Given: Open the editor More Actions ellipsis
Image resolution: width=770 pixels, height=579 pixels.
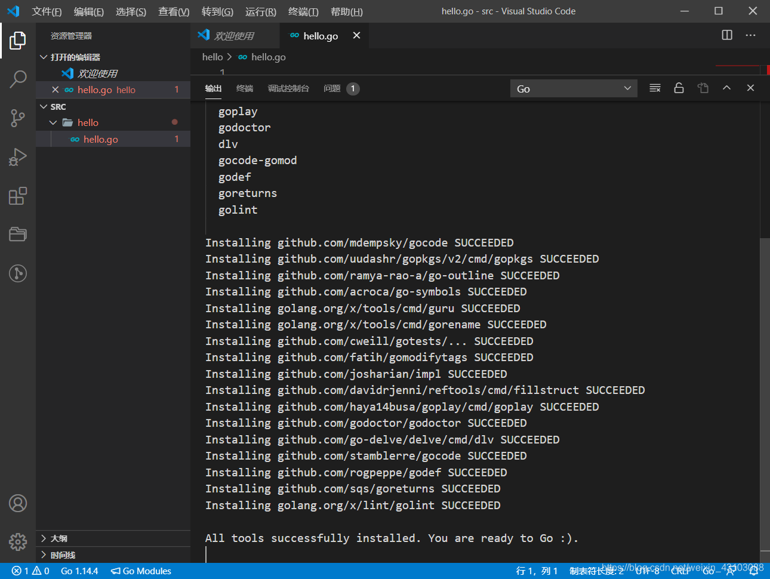Looking at the screenshot, I should click(x=750, y=35).
